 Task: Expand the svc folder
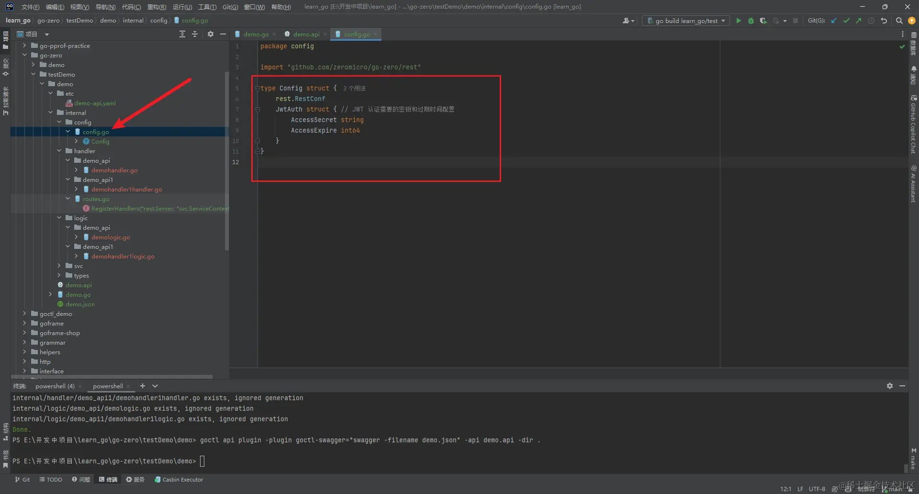[x=59, y=266]
